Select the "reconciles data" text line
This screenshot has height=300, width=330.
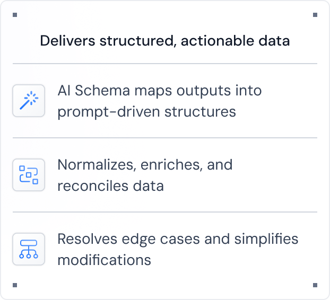coord(110,186)
